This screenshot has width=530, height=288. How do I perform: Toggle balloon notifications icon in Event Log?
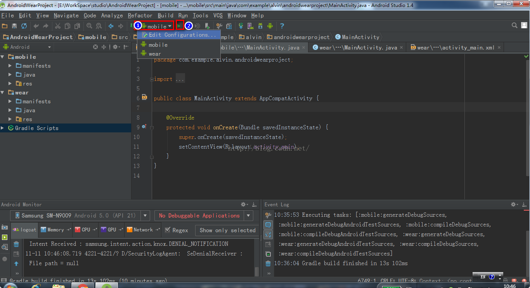[x=268, y=225]
